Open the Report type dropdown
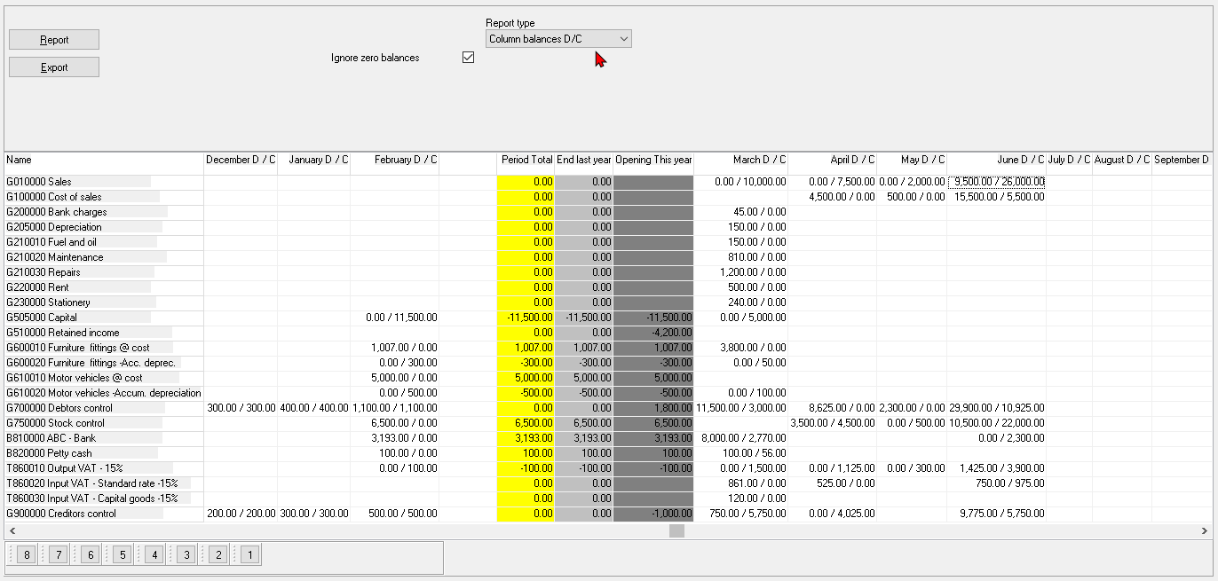The width and height of the screenshot is (1218, 581). (x=558, y=39)
